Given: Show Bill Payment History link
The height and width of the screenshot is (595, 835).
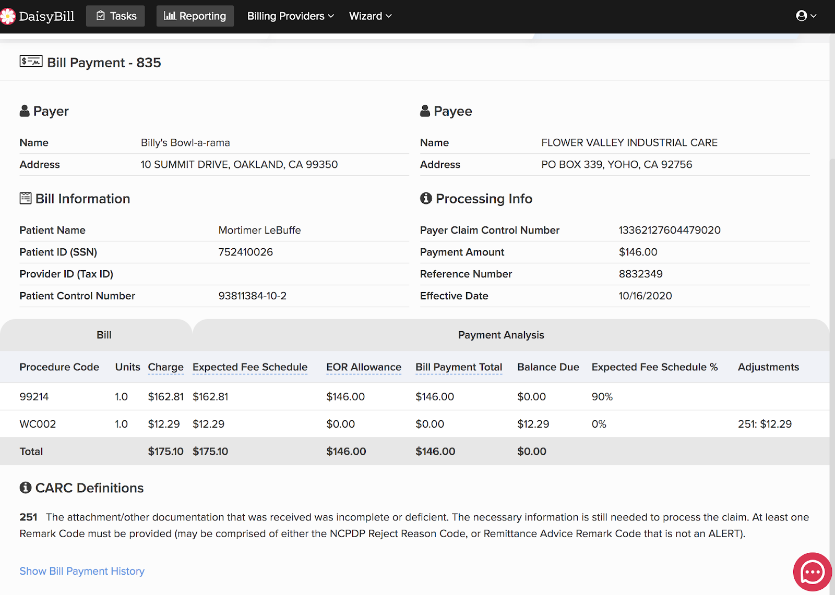Looking at the screenshot, I should [x=82, y=571].
